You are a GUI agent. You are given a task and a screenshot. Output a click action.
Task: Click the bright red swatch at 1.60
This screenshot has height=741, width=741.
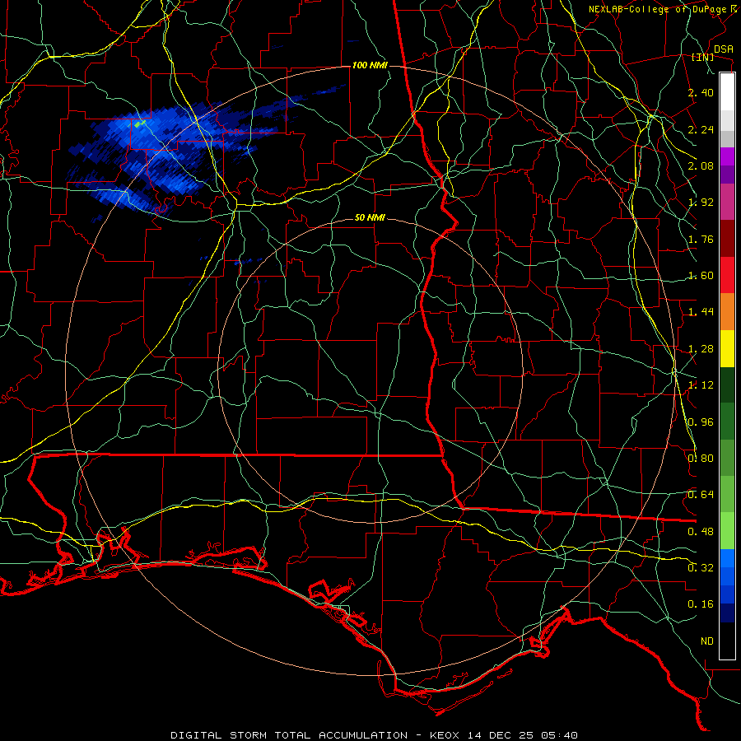[727, 275]
